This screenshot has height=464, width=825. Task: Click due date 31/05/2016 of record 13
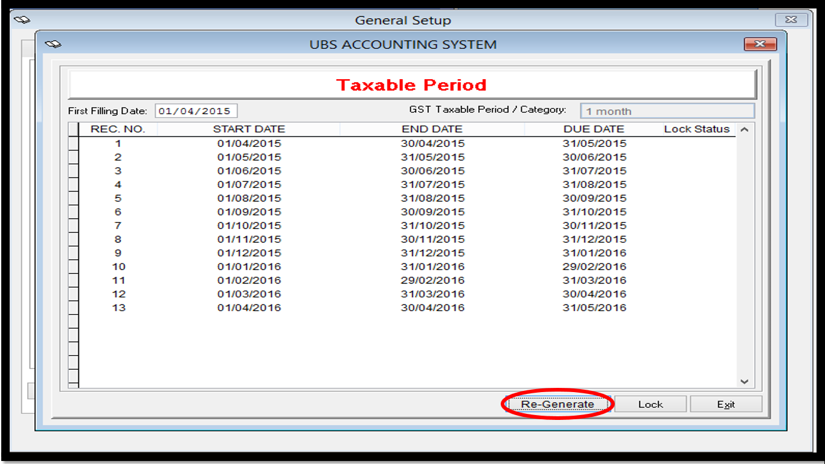click(x=595, y=308)
